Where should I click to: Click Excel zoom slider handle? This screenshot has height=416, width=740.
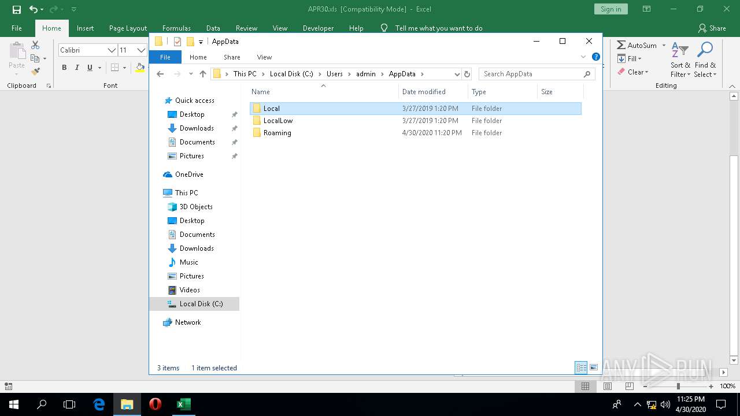point(678,386)
